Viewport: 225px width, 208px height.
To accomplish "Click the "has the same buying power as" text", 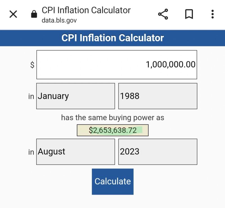I will point(112,118).
